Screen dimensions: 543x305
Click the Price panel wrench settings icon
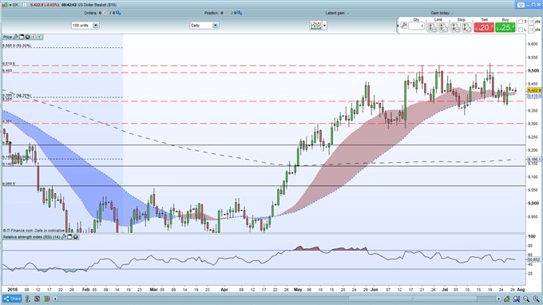[16, 37]
